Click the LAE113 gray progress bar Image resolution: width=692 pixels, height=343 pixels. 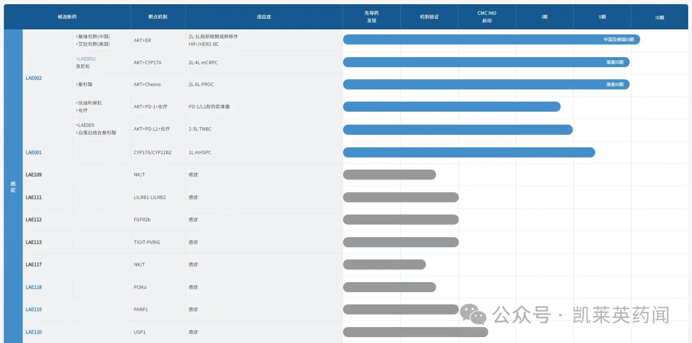tap(401, 242)
